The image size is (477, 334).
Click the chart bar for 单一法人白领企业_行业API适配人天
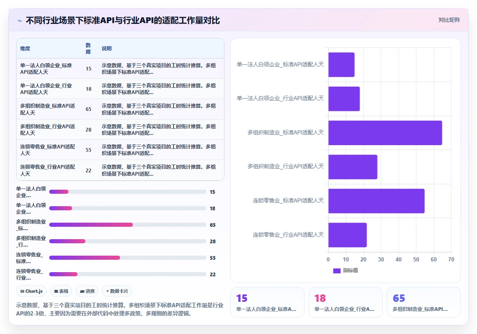coord(344,99)
